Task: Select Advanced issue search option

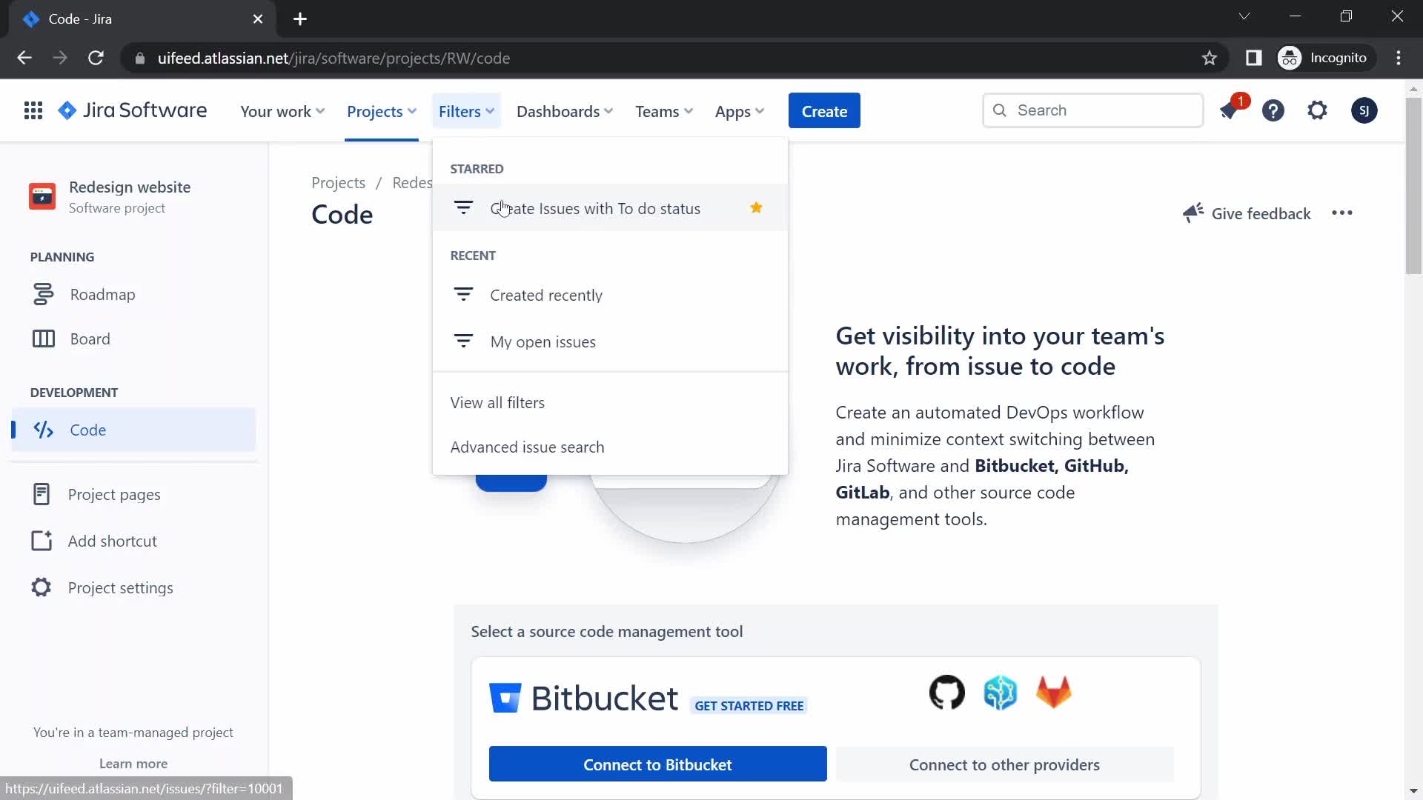Action: click(x=528, y=447)
